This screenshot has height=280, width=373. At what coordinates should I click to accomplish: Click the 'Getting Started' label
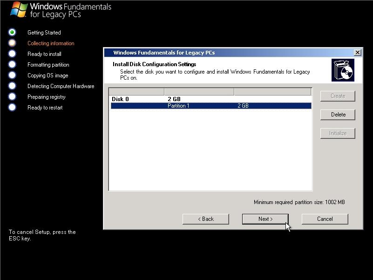[x=44, y=33]
